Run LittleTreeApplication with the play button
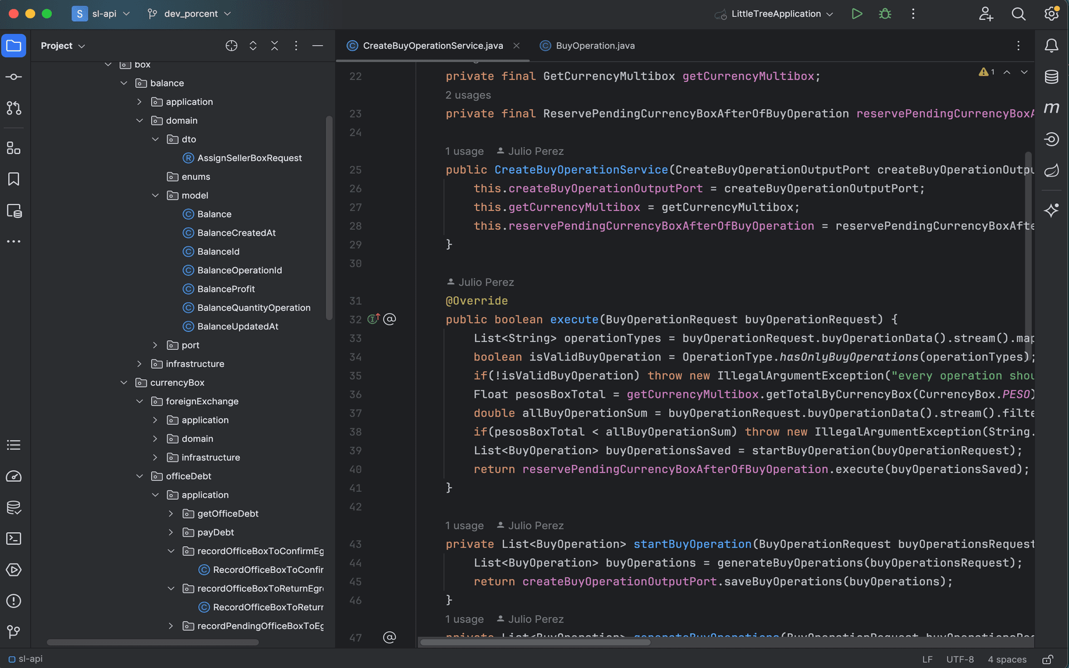The height and width of the screenshot is (668, 1069). pyautogui.click(x=857, y=14)
